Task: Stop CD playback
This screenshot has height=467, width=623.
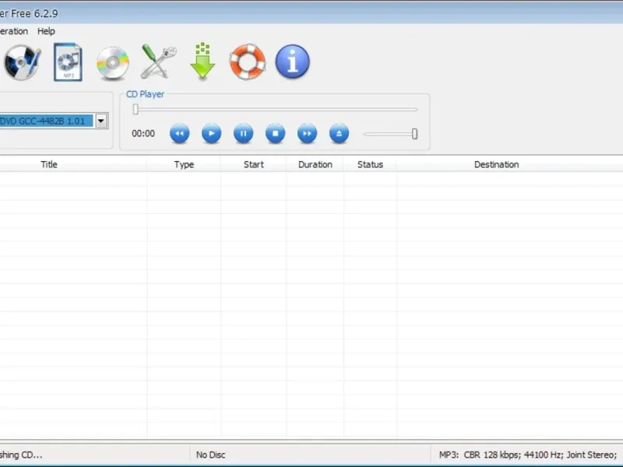Action: [x=276, y=133]
